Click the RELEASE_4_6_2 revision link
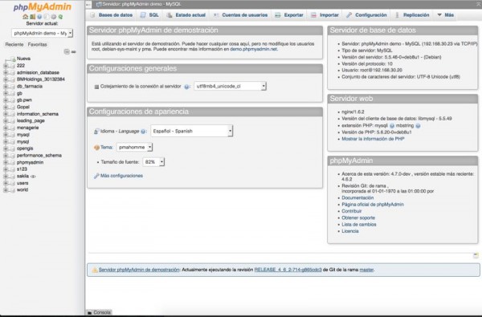This screenshot has height=317, width=482. pos(288,270)
